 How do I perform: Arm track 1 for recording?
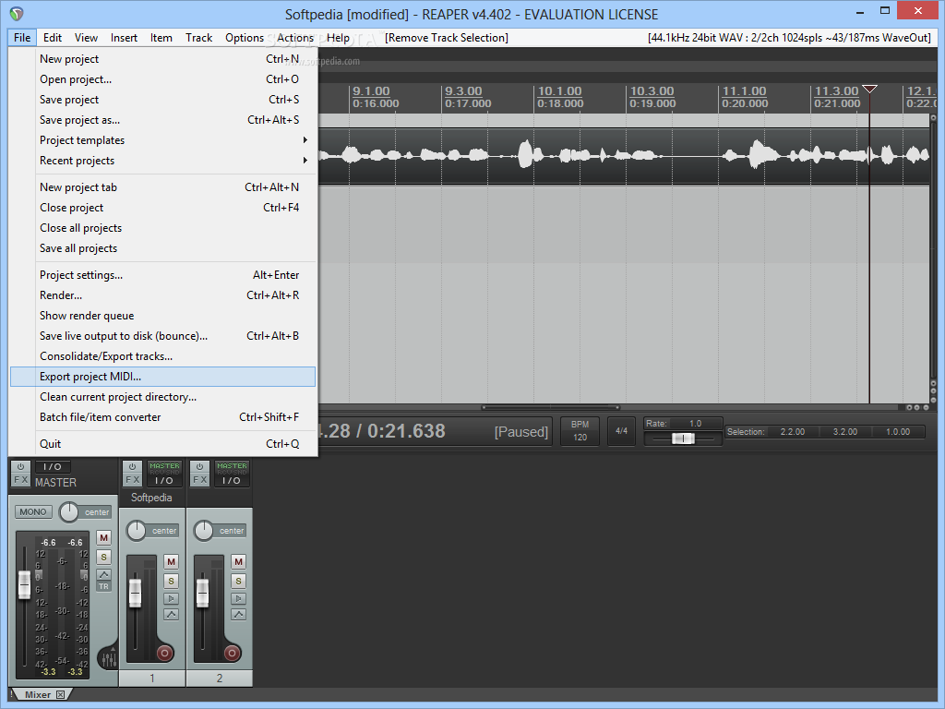tap(164, 653)
